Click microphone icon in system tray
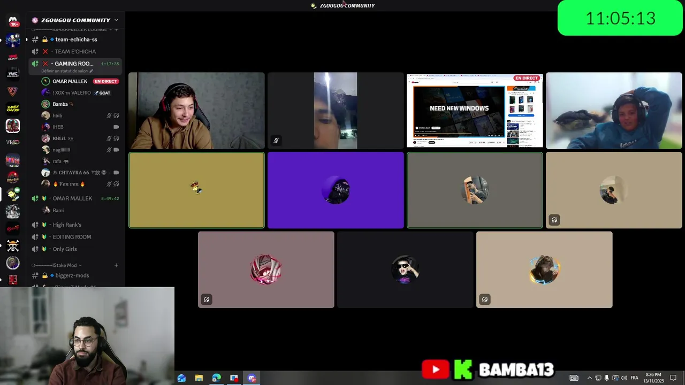 [x=606, y=378]
